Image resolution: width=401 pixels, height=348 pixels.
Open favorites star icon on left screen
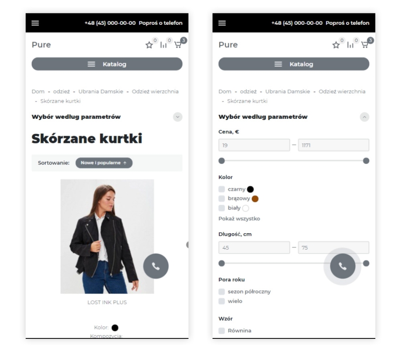click(149, 45)
